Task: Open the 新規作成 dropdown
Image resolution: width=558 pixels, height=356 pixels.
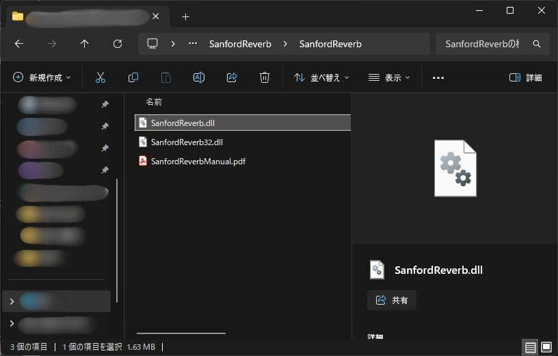Action: pyautogui.click(x=42, y=78)
